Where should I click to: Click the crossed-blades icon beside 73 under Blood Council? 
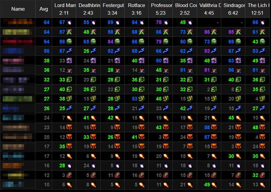pyautogui.click(x=190, y=32)
